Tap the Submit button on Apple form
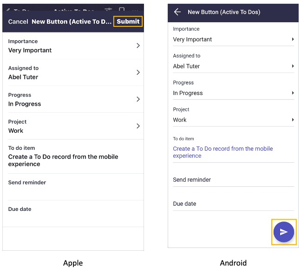This screenshot has width=301, height=273. tap(128, 21)
